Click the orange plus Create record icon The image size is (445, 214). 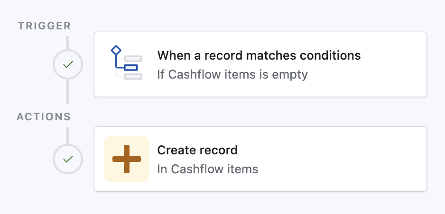click(x=127, y=159)
